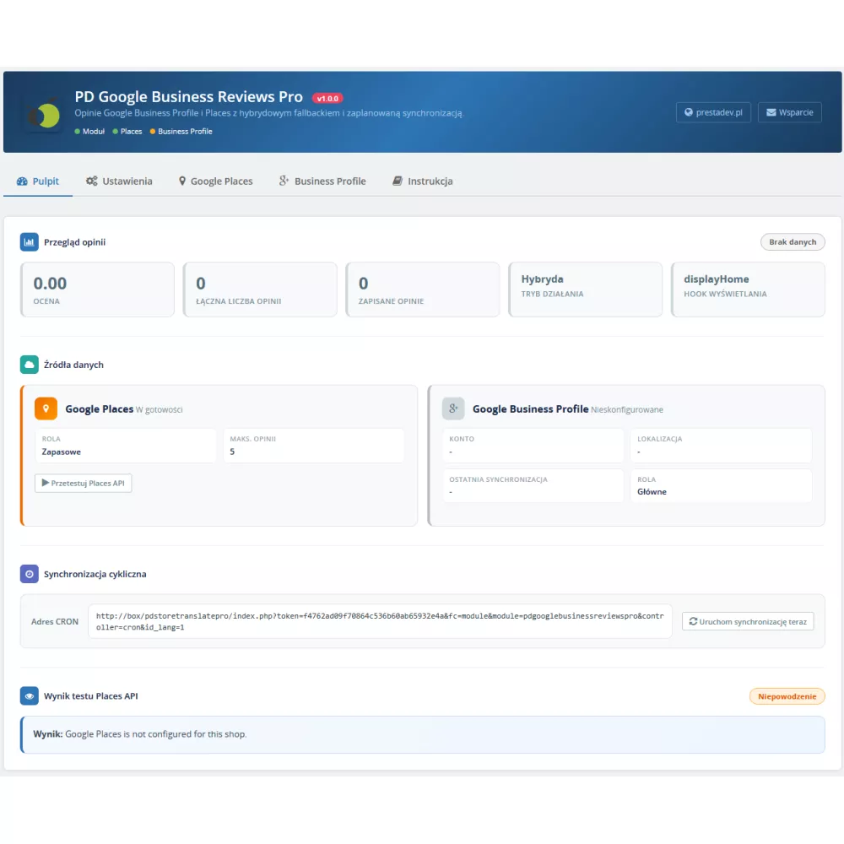The image size is (844, 844).
Task: Click the Rola Główne field
Action: [x=722, y=485]
